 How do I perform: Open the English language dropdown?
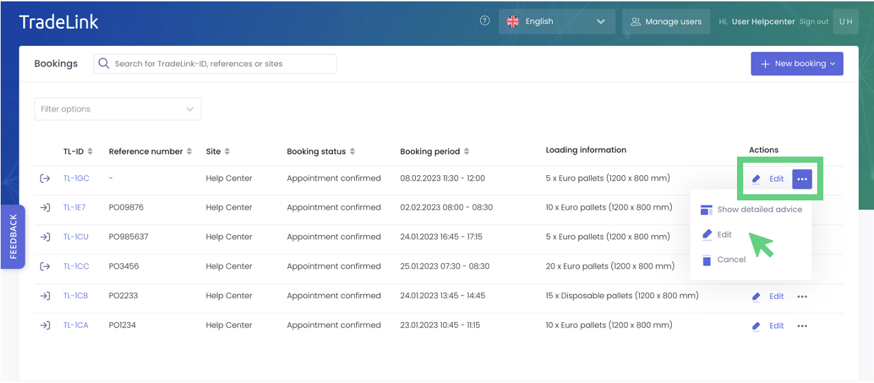click(x=556, y=21)
